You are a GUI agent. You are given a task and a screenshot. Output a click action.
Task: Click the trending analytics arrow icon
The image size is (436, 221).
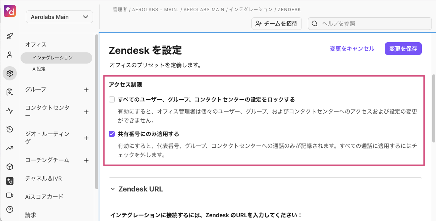[10, 148]
